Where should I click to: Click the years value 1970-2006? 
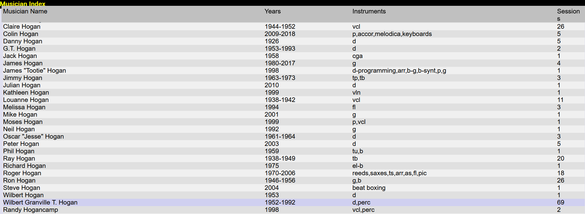point(280,173)
